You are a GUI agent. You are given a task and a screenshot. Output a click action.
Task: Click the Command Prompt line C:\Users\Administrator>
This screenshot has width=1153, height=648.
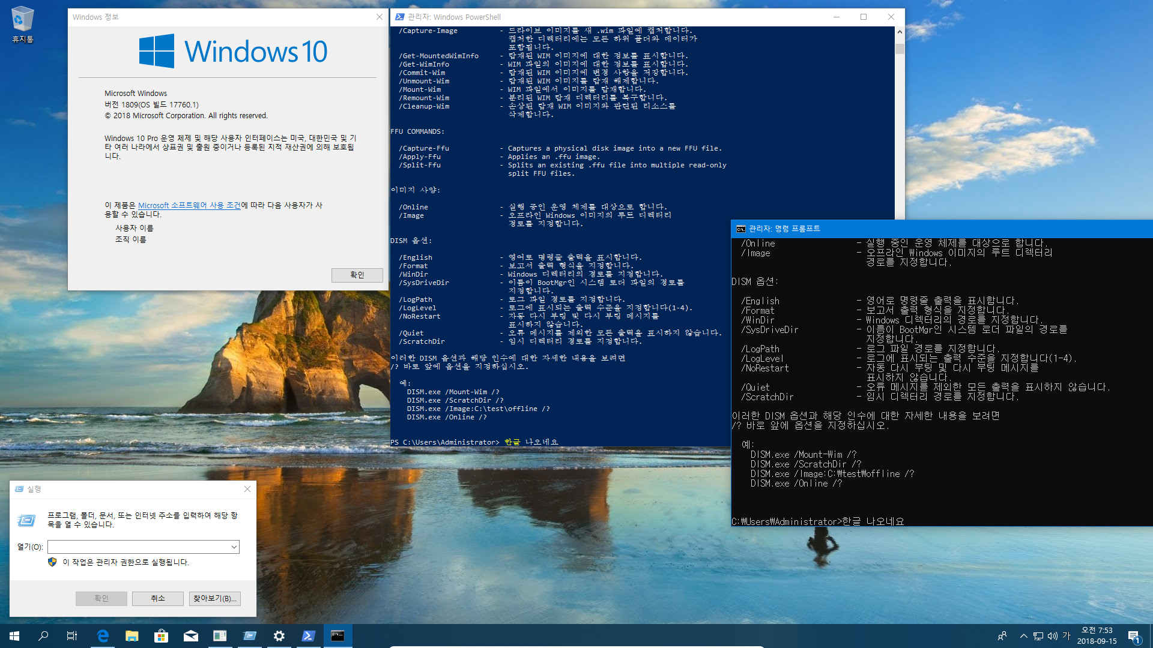click(787, 521)
